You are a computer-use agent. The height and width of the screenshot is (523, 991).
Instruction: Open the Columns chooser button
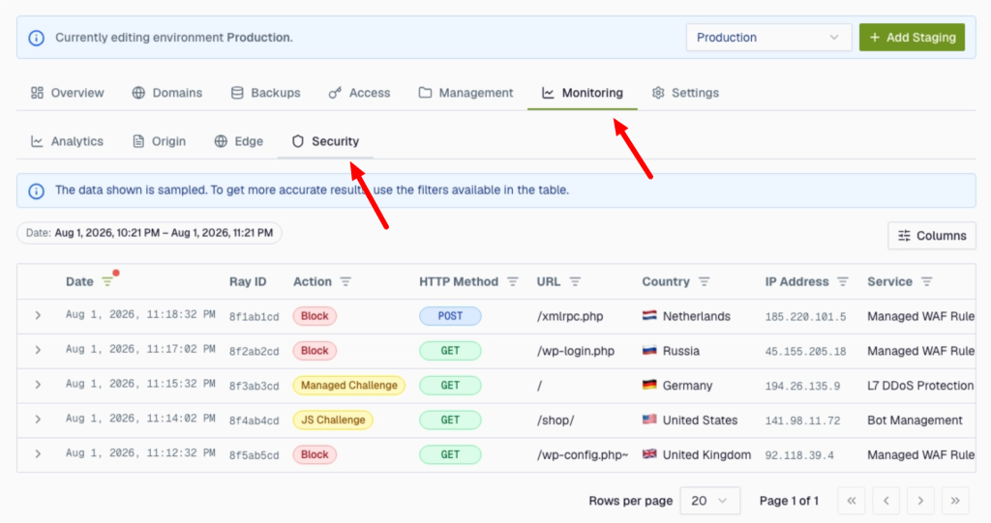coord(932,236)
